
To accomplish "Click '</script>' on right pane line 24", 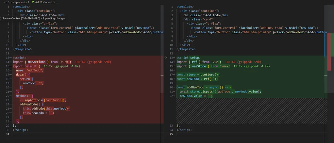I will point(184,130).
